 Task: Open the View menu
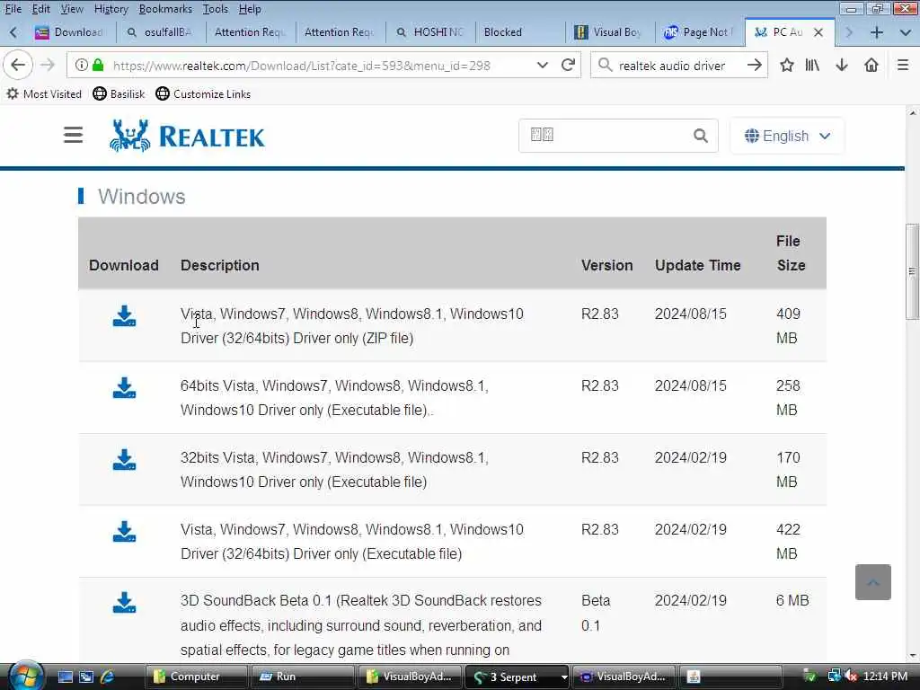pyautogui.click(x=72, y=9)
